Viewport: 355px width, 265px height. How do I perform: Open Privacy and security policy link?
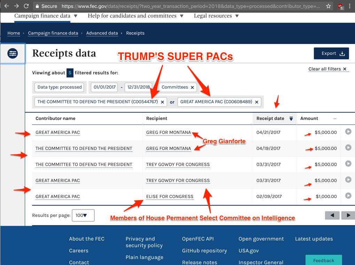[144, 242]
